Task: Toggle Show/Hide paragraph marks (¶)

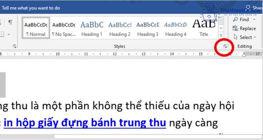Action: coord(10,22)
